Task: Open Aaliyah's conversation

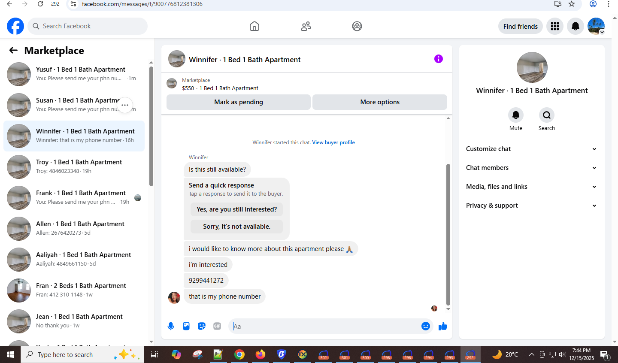Action: (74, 260)
